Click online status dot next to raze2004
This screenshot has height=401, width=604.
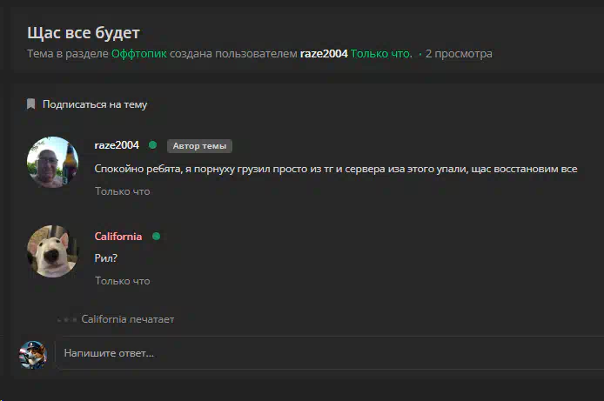click(x=152, y=145)
